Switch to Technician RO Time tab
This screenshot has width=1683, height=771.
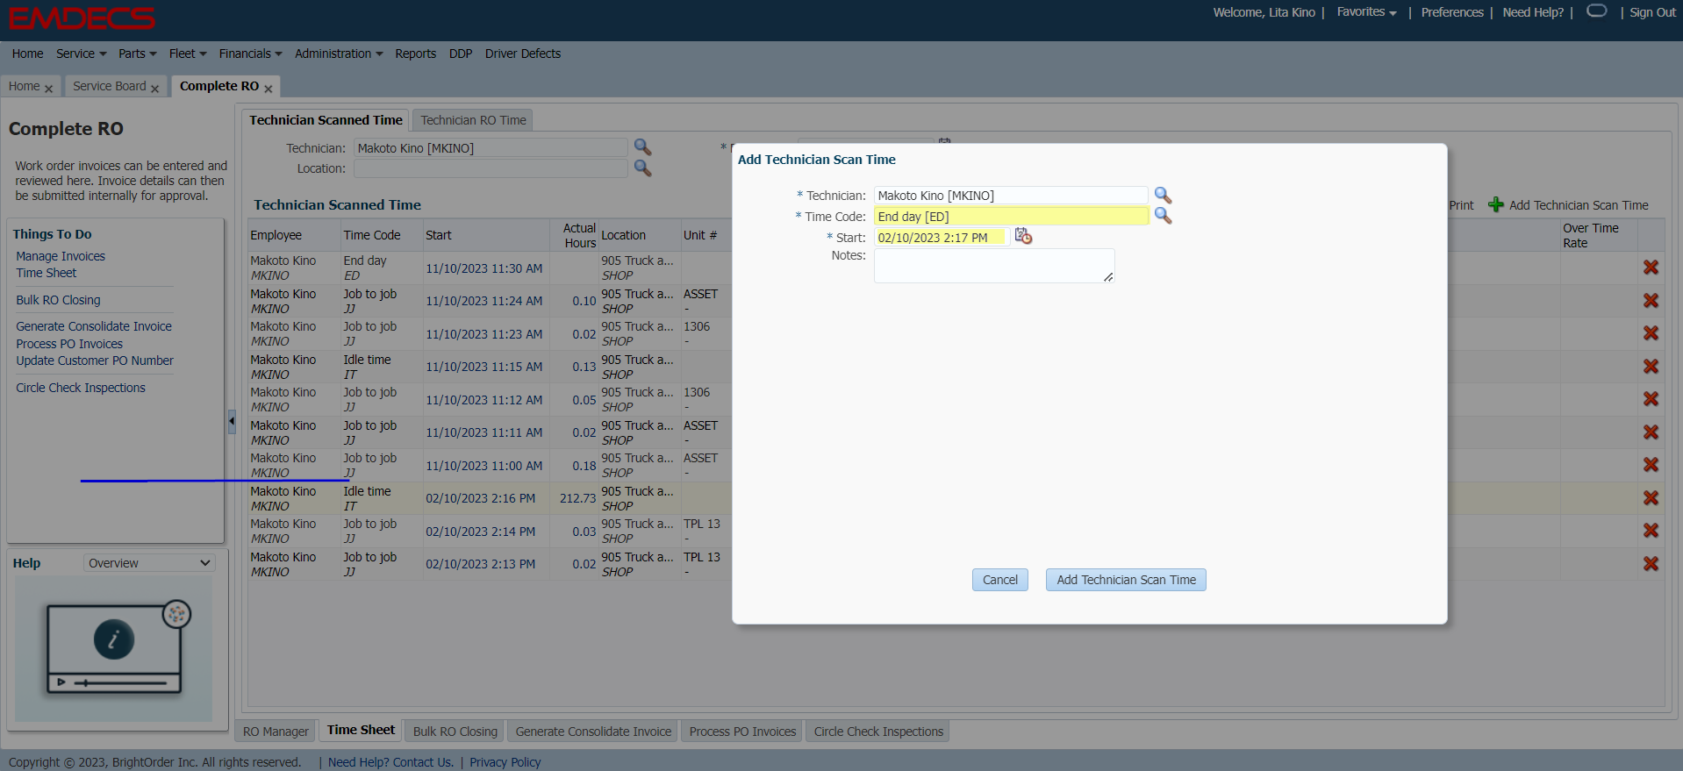coord(473,120)
